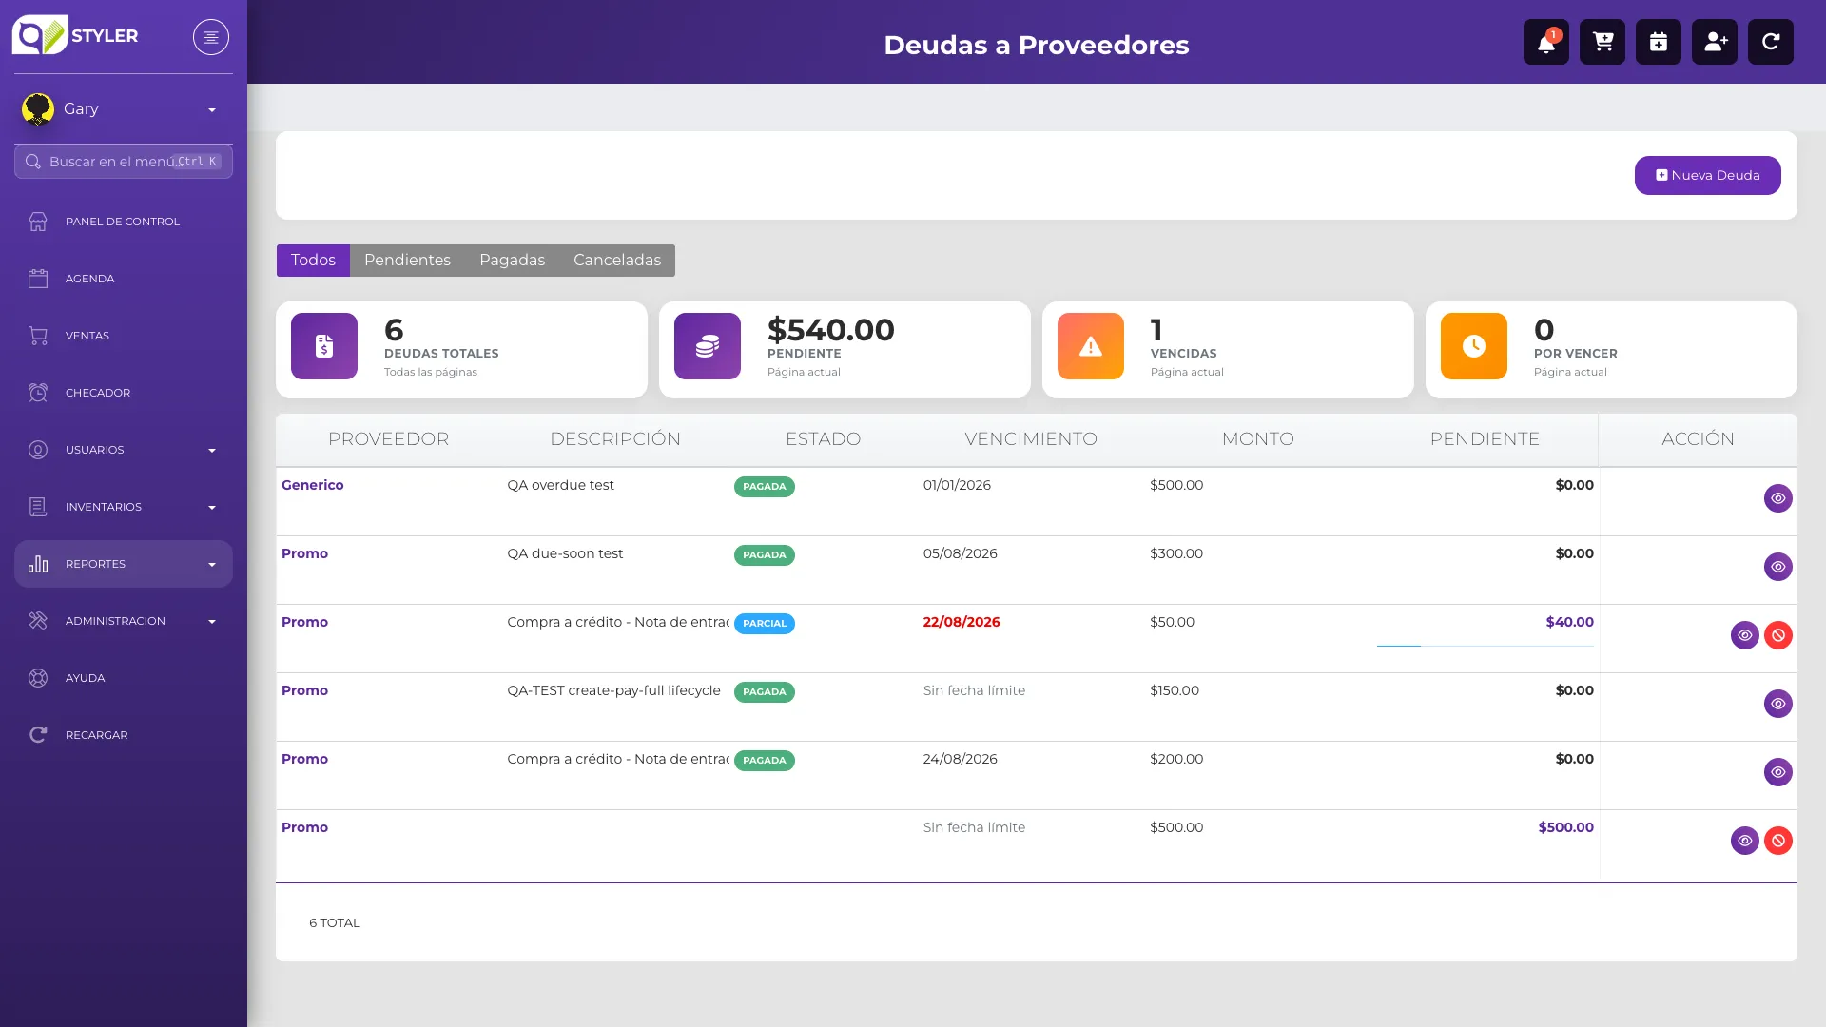Select the Todos filter tab
This screenshot has width=1826, height=1027.
click(x=313, y=261)
